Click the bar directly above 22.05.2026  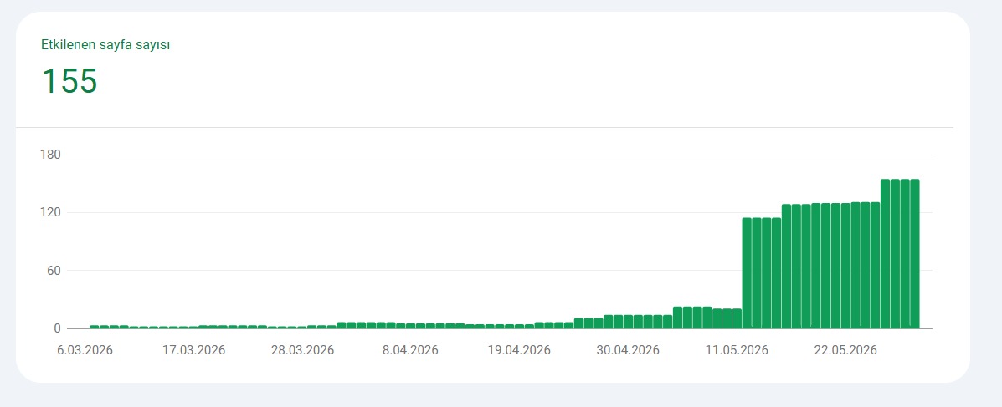point(845,266)
